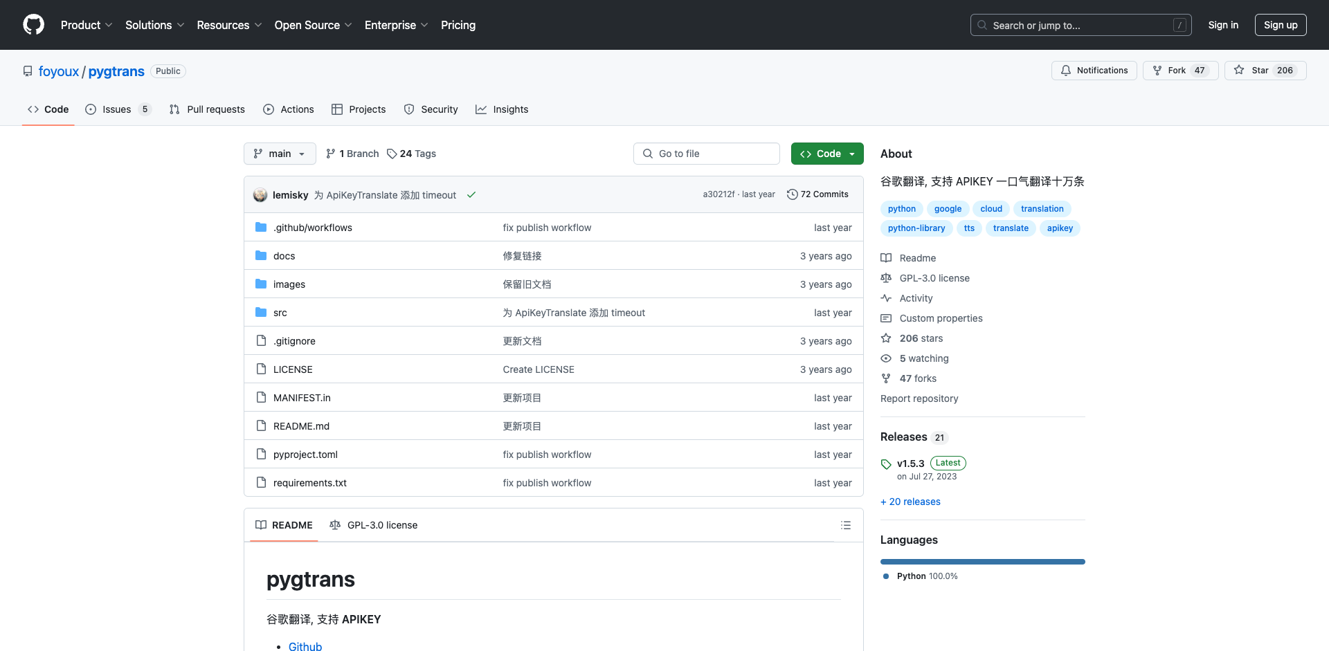Viewport: 1329px width, 651px height.
Task: Click the docs folder icon
Action: [261, 255]
